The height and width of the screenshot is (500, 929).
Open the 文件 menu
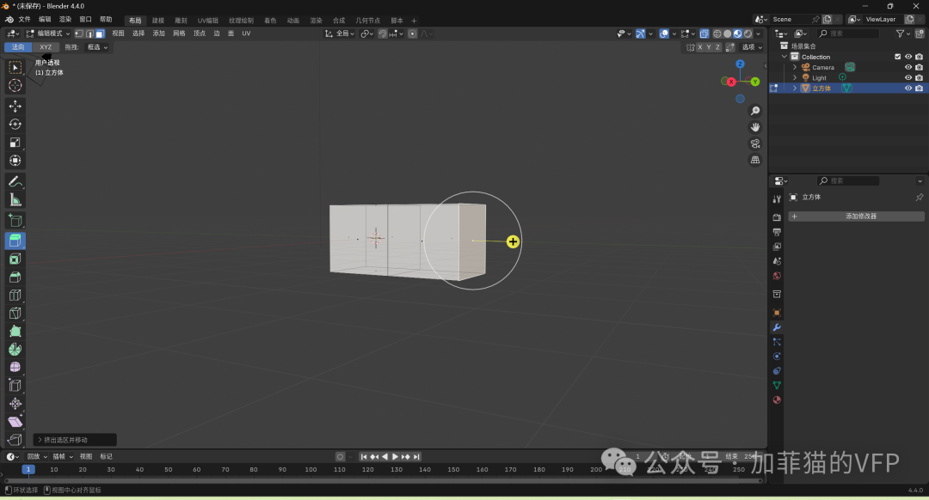coord(24,20)
